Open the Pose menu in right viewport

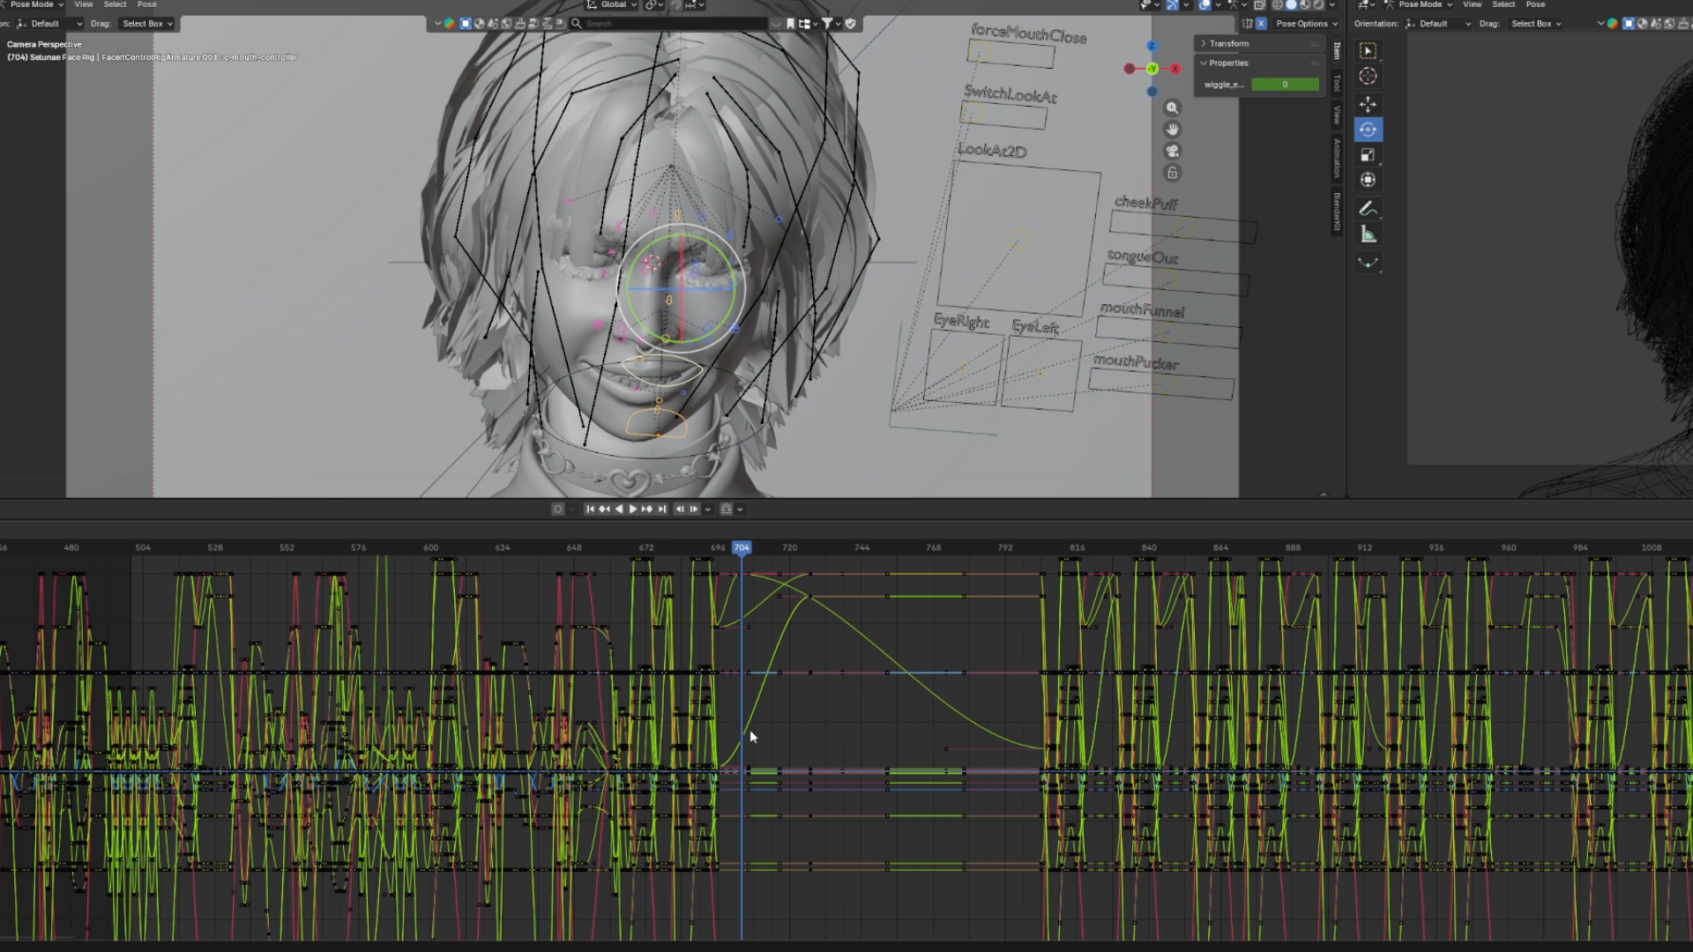point(1535,4)
